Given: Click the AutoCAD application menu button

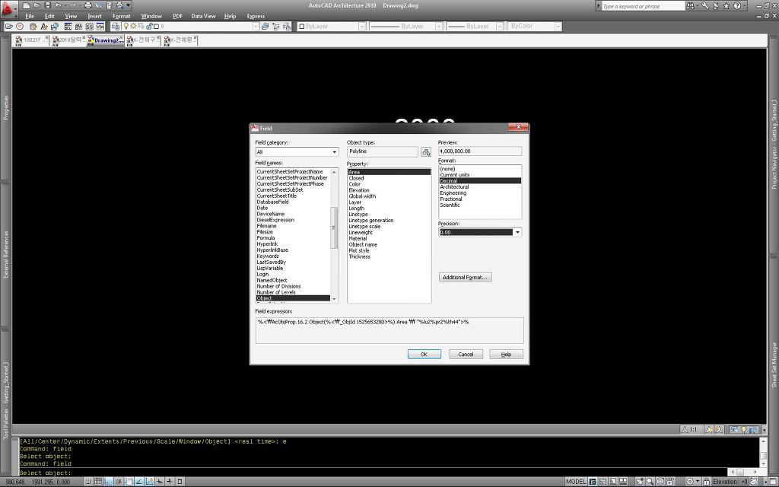Looking at the screenshot, I should [9, 9].
